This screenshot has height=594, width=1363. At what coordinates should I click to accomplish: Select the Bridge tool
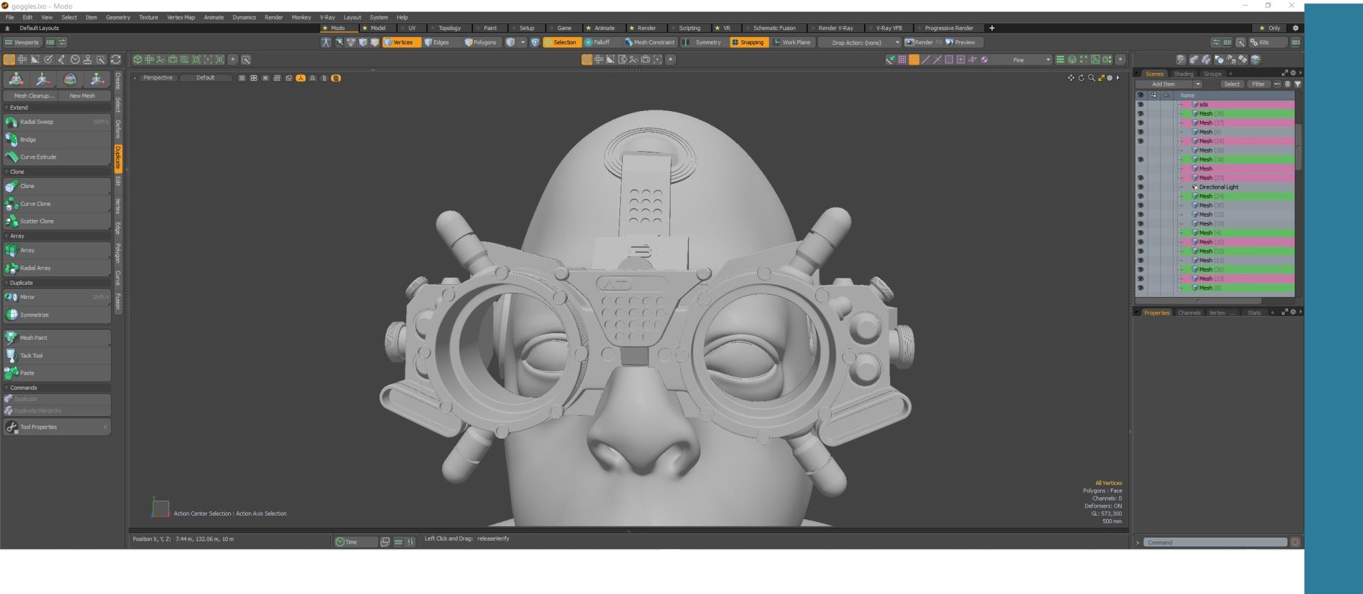click(x=57, y=140)
